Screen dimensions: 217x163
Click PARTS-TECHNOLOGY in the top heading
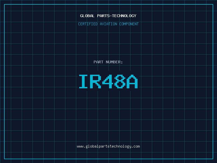click(x=117, y=16)
